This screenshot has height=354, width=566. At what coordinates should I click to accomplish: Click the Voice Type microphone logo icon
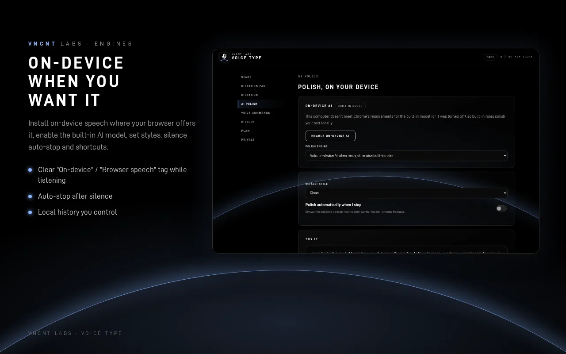click(x=224, y=57)
